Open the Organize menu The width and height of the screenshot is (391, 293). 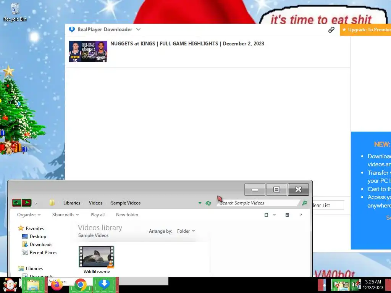click(x=29, y=214)
